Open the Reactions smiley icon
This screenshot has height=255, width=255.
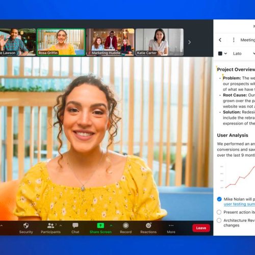[x=148, y=225]
